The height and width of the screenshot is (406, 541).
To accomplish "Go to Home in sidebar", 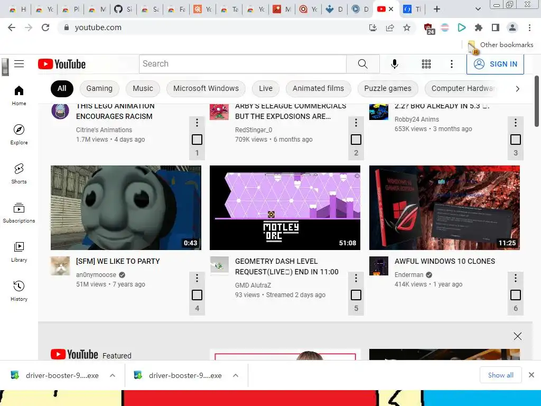I will coord(19,96).
